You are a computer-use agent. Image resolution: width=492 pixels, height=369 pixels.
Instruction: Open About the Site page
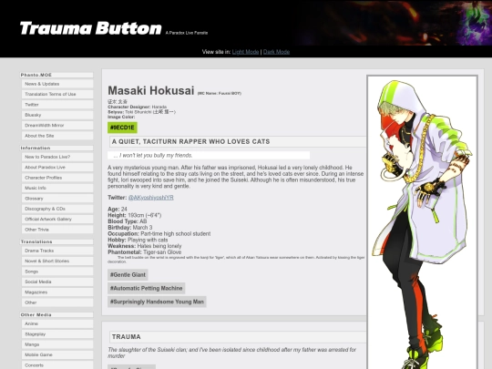(57, 136)
